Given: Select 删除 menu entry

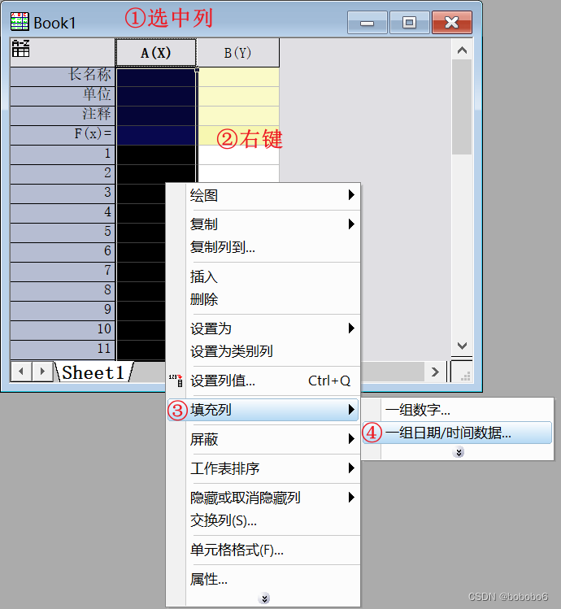Looking at the screenshot, I should coord(263,299).
